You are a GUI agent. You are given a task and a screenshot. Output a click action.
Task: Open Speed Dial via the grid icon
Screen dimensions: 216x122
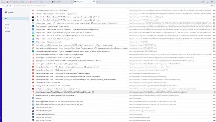point(10,6)
